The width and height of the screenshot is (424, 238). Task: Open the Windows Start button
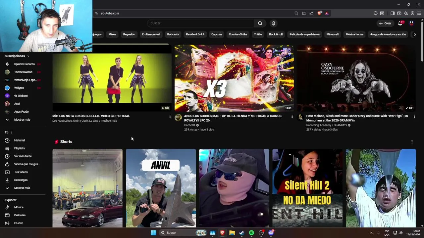point(153,233)
